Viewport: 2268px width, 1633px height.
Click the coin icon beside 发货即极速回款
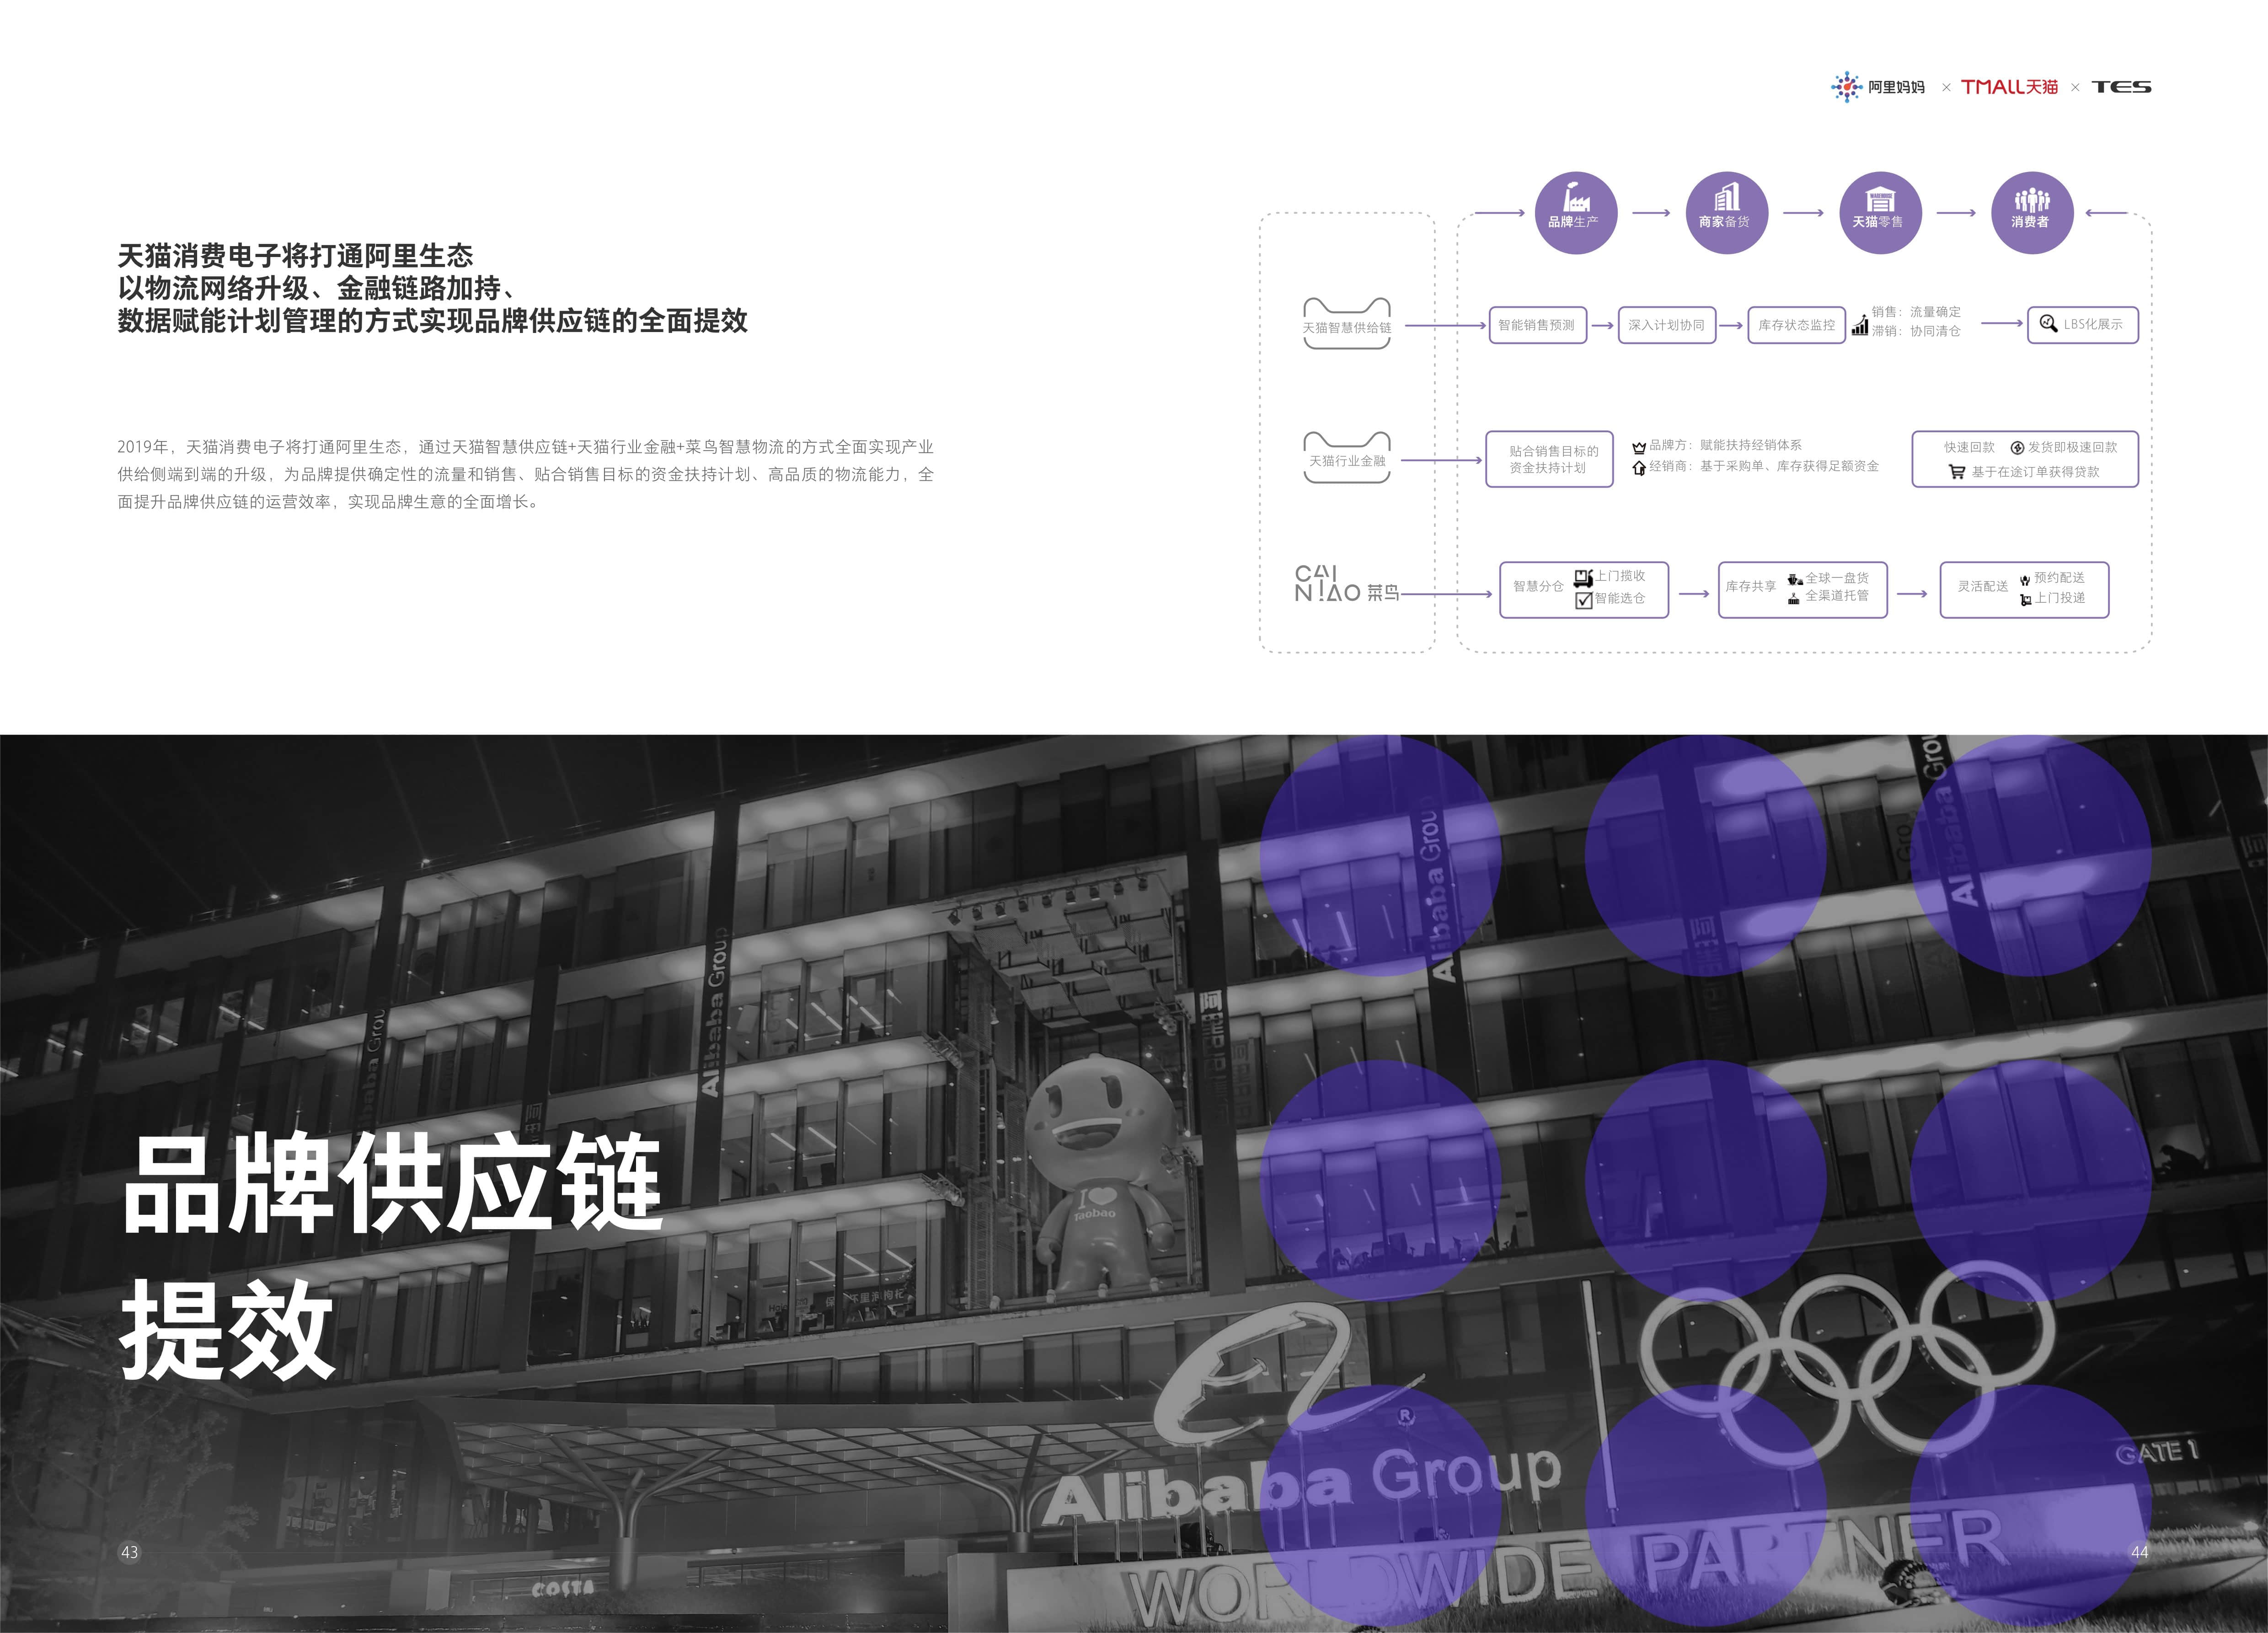[x=2017, y=447]
